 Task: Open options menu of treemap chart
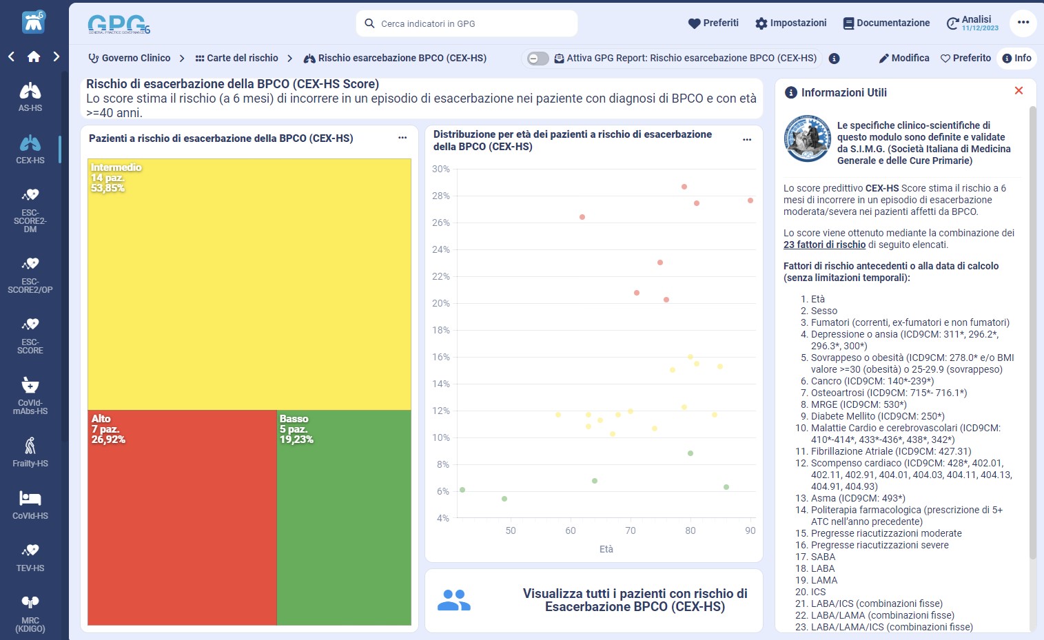point(402,138)
